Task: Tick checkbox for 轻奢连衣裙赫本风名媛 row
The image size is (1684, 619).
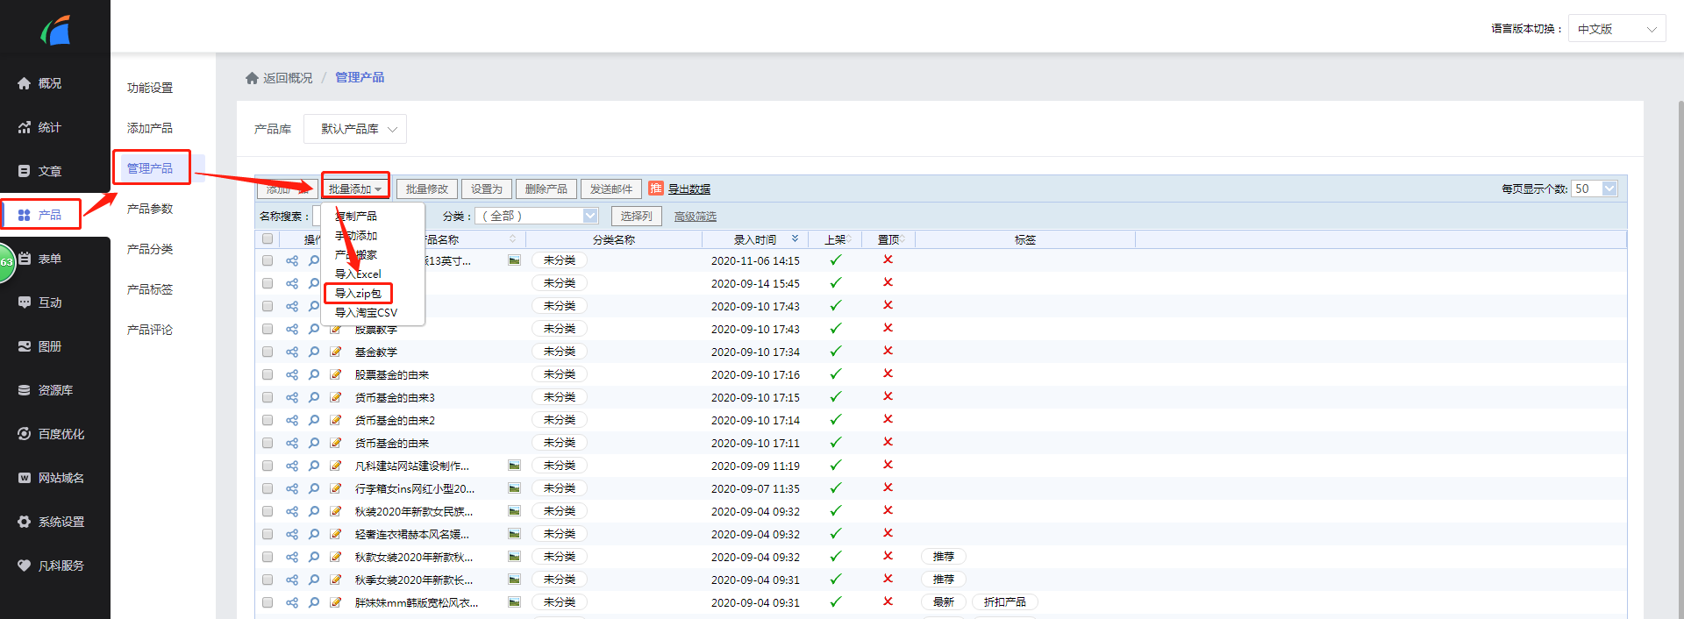Action: (268, 534)
